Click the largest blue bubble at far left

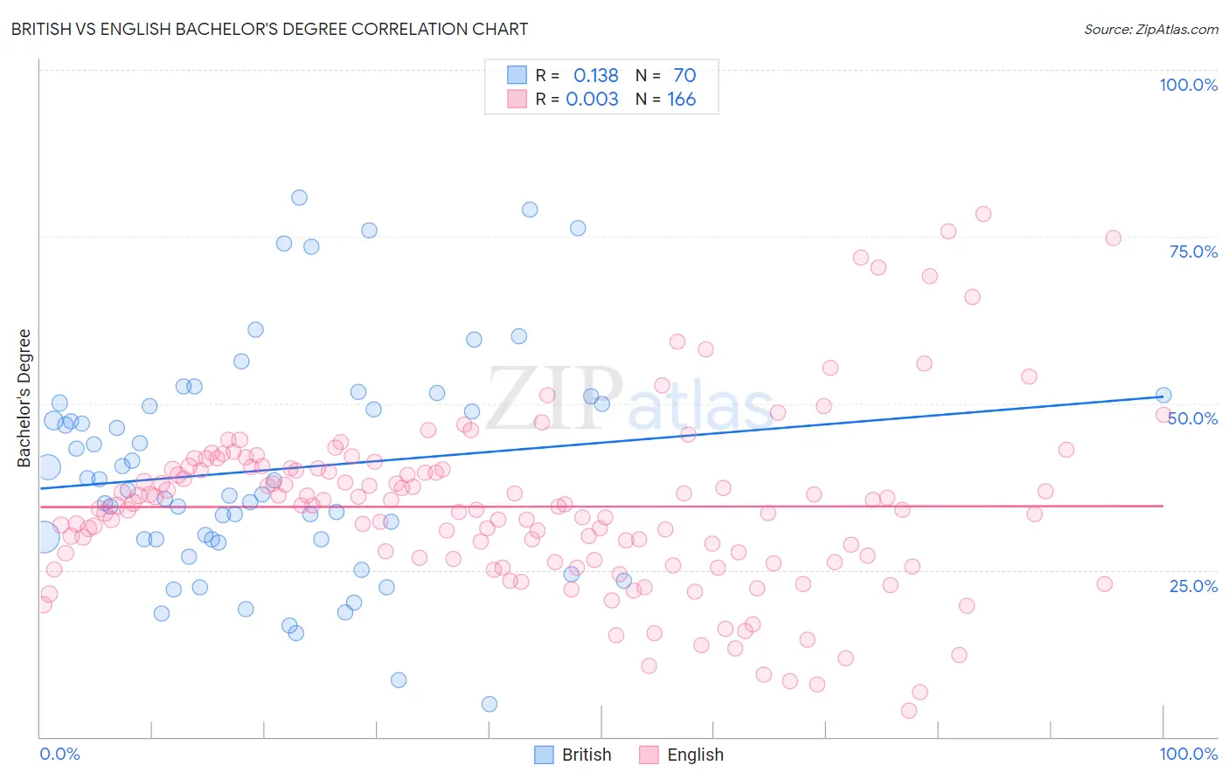[x=43, y=537]
